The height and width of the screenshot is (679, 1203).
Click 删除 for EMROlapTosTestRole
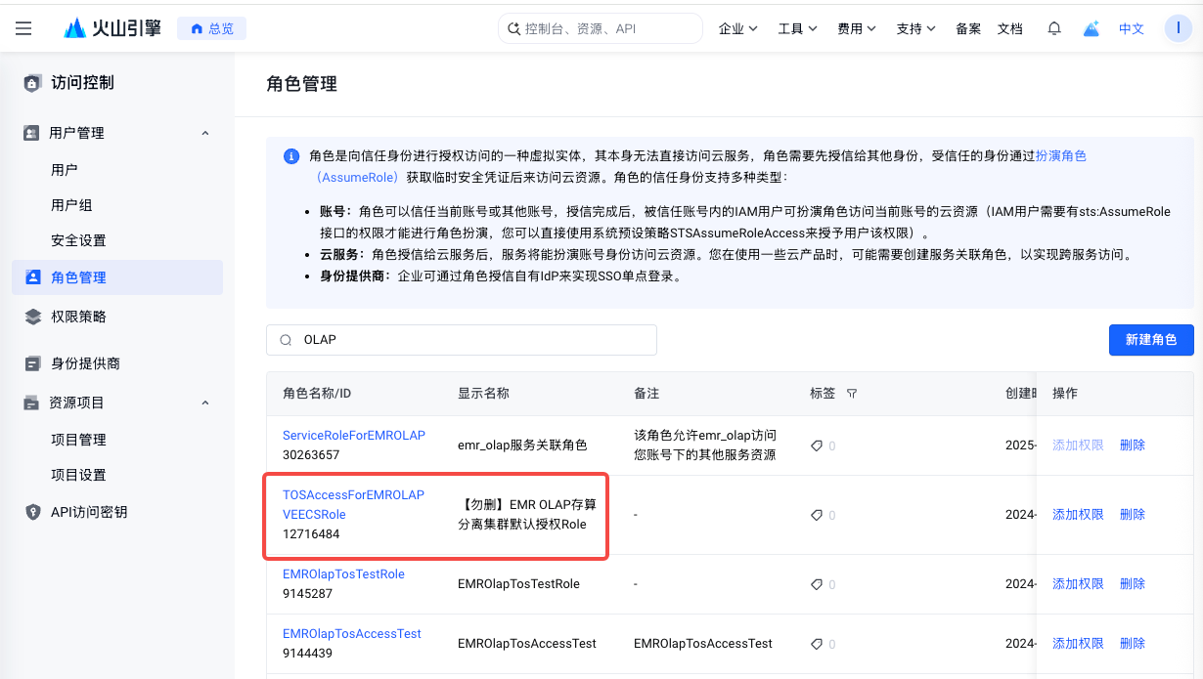click(1133, 583)
